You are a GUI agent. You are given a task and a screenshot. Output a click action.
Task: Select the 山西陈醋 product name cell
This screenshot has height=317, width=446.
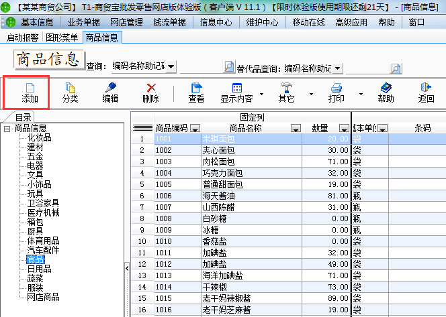(251, 207)
